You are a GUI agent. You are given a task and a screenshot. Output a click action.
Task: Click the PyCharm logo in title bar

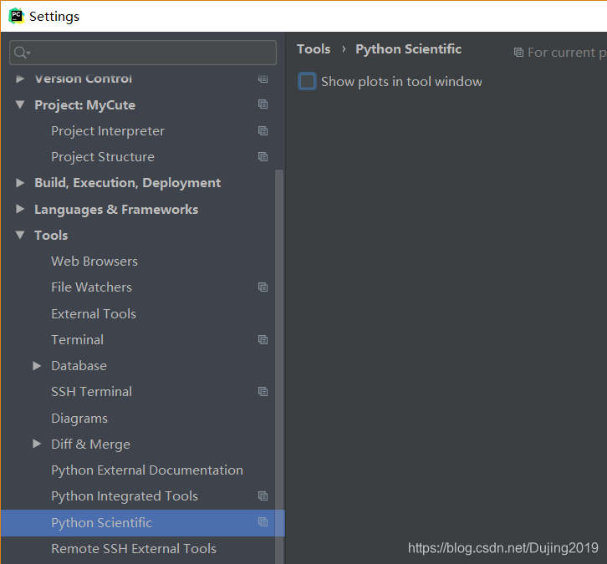click(x=16, y=16)
